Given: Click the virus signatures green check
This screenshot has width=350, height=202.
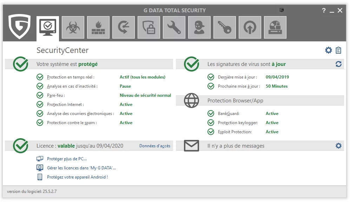Looking at the screenshot, I should (192, 64).
